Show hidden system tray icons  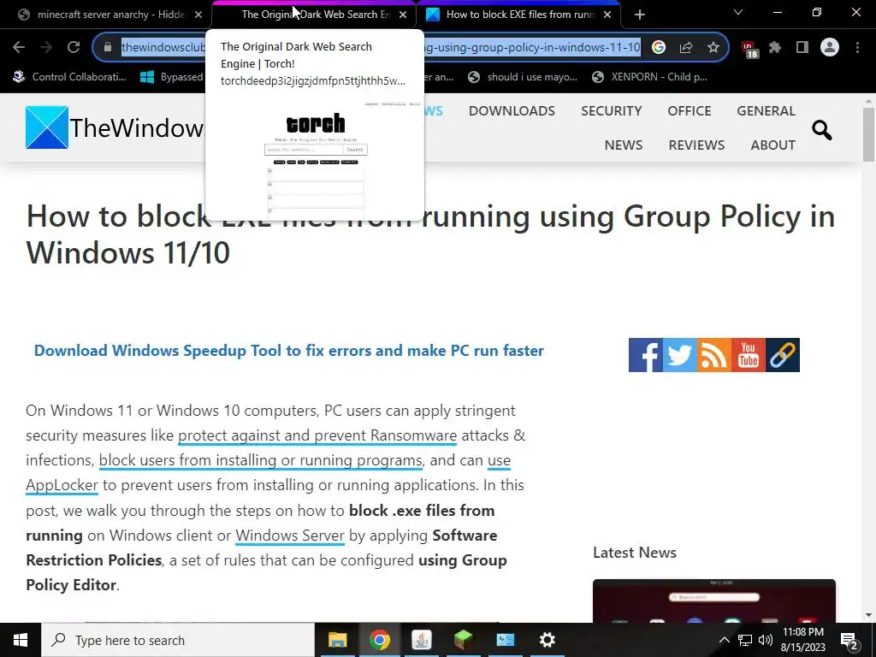(x=724, y=640)
